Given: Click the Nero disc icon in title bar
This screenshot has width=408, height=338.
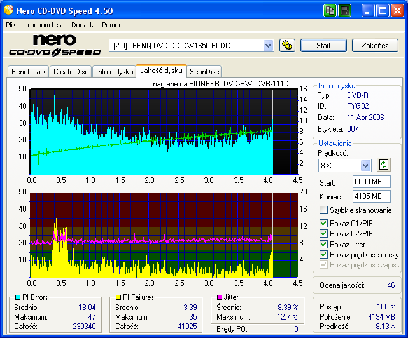Looking at the screenshot, I should pyautogui.click(x=8, y=10).
